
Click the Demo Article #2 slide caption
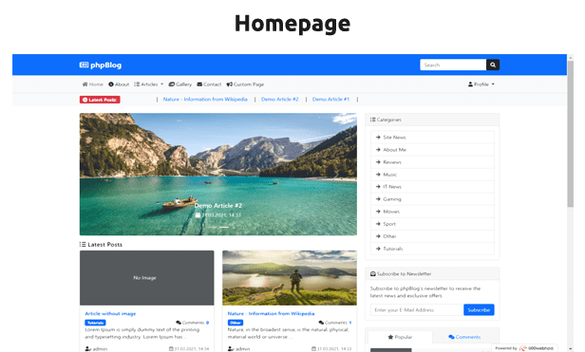[218, 206]
